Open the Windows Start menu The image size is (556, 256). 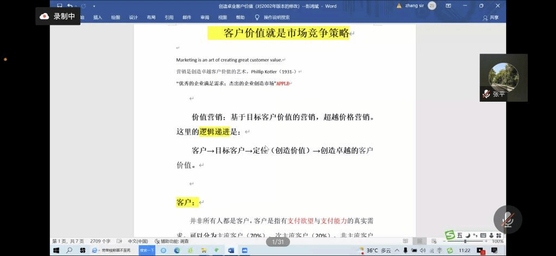click(x=56, y=251)
